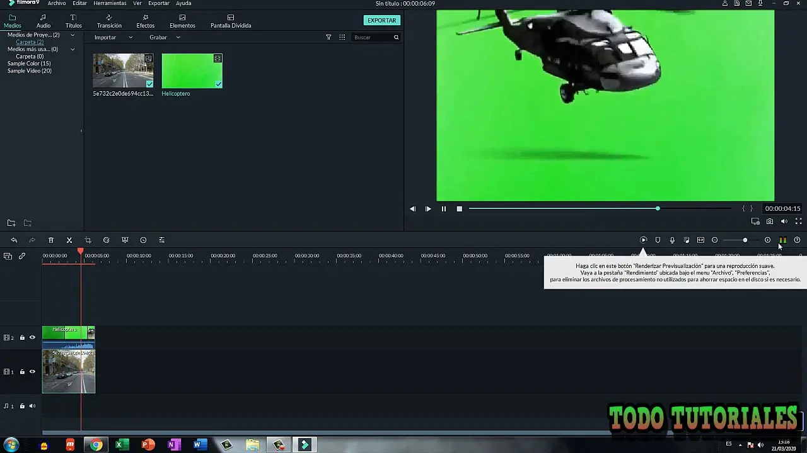The width and height of the screenshot is (807, 453).
Task: Open the duration setting clock icon
Action: coord(143,240)
